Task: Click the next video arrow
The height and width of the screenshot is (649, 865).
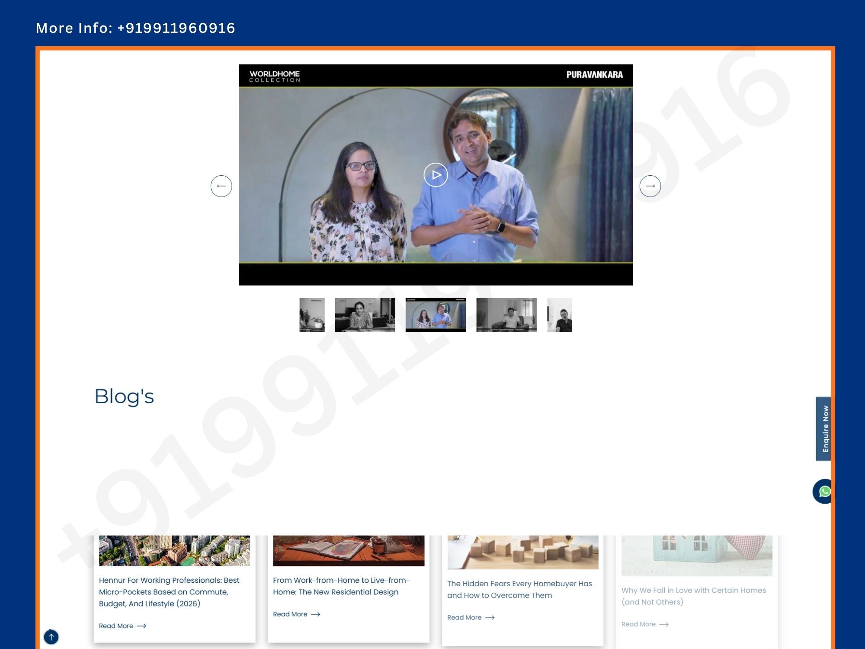Action: 650,186
